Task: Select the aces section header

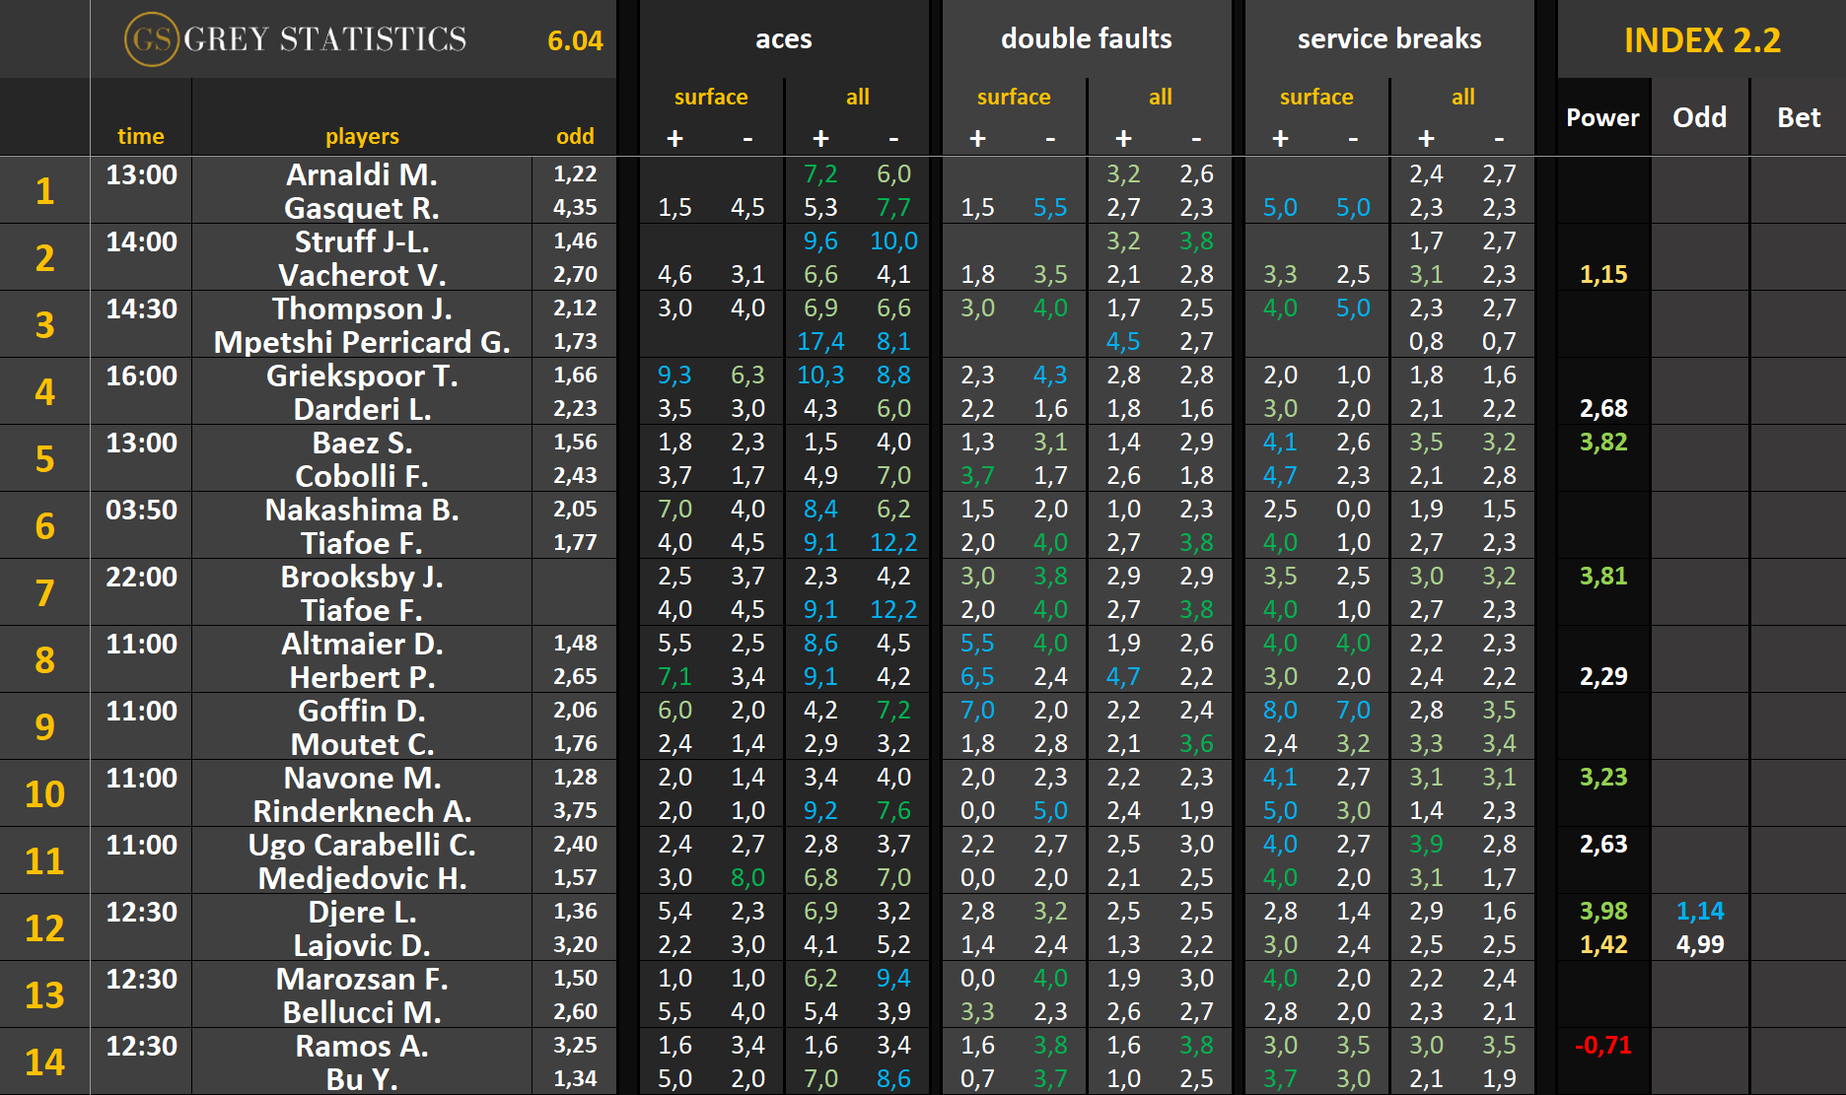Action: click(783, 39)
